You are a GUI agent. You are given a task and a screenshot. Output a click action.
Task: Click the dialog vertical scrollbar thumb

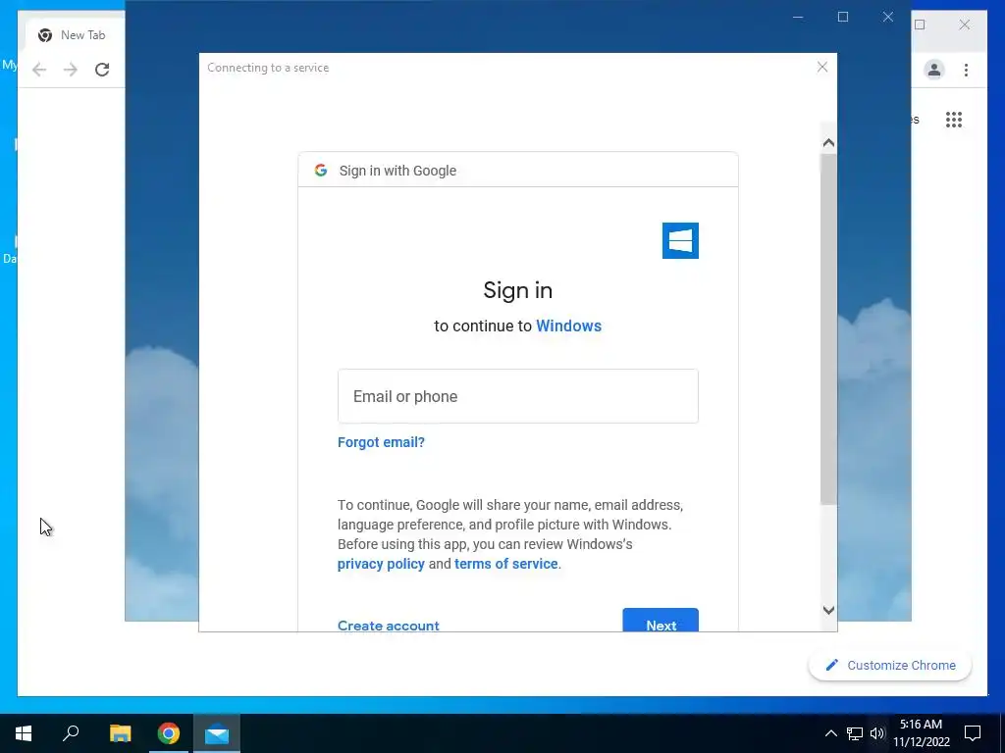point(828,329)
